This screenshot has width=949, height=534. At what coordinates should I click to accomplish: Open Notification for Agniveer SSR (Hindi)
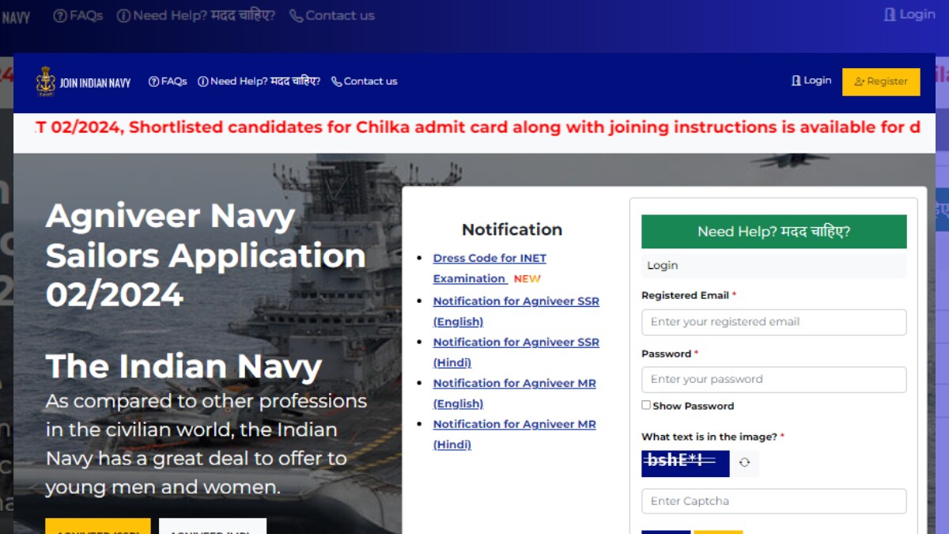[516, 352]
